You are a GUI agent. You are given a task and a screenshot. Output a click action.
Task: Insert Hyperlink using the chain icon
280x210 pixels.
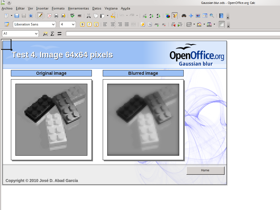pos(144,16)
